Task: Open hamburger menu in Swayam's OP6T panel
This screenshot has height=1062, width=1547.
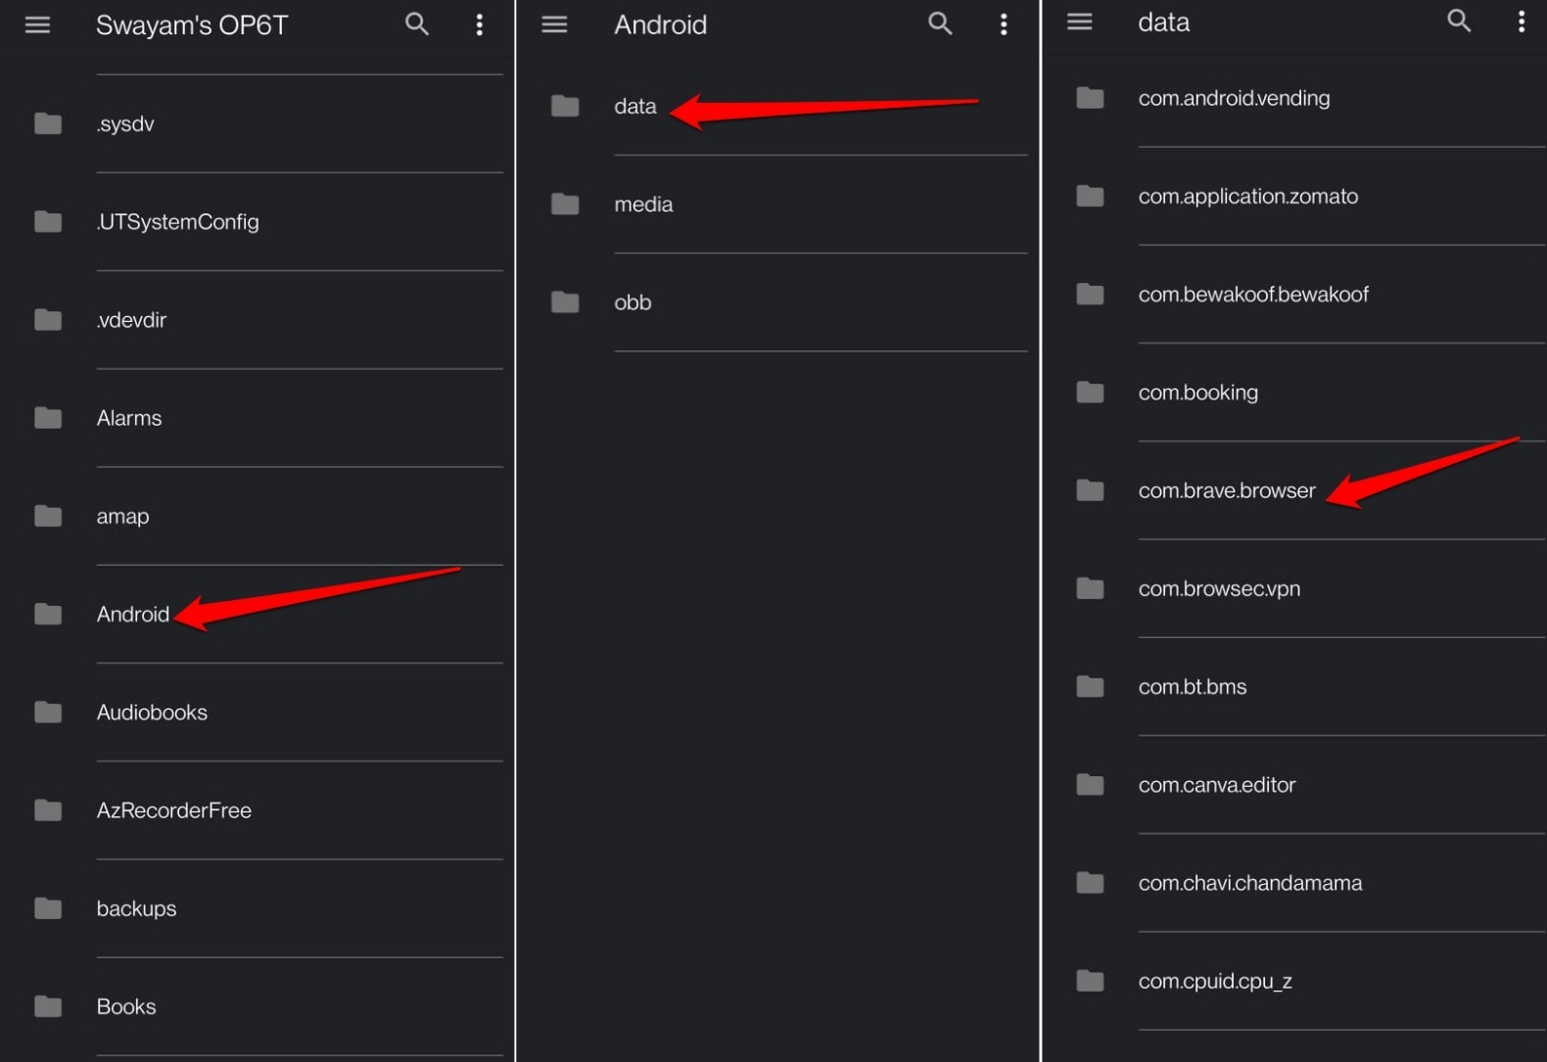Action: coord(37,24)
